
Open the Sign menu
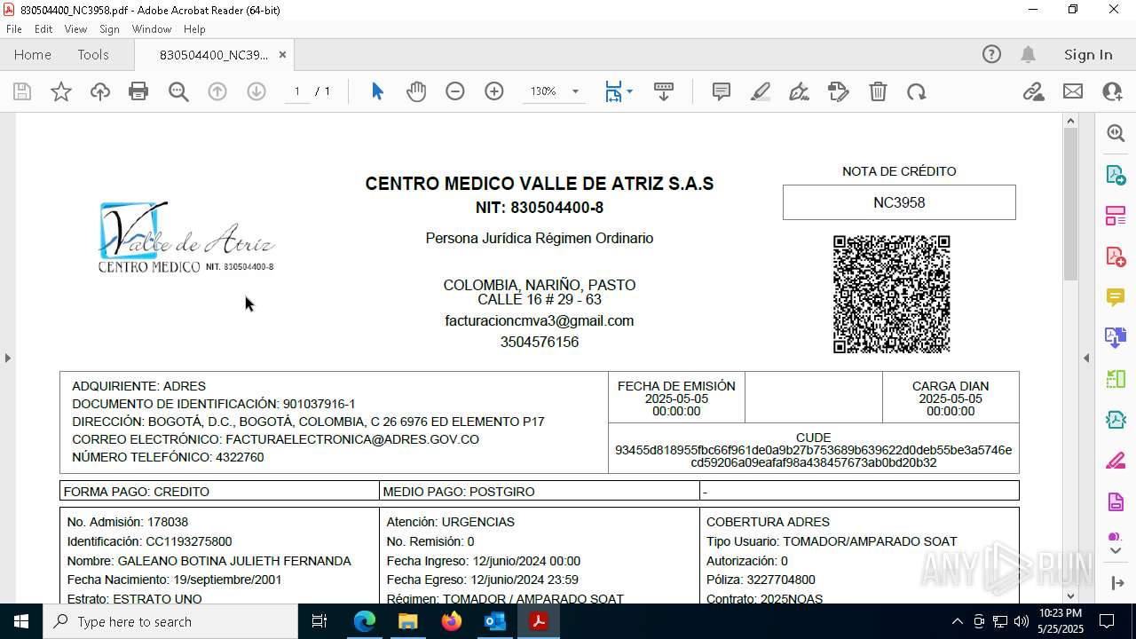tap(109, 29)
